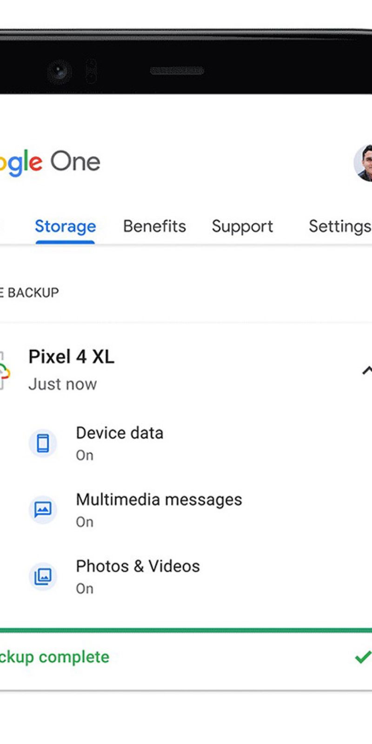Click the backup complete status text
This screenshot has height=744, width=372.
[x=54, y=657]
